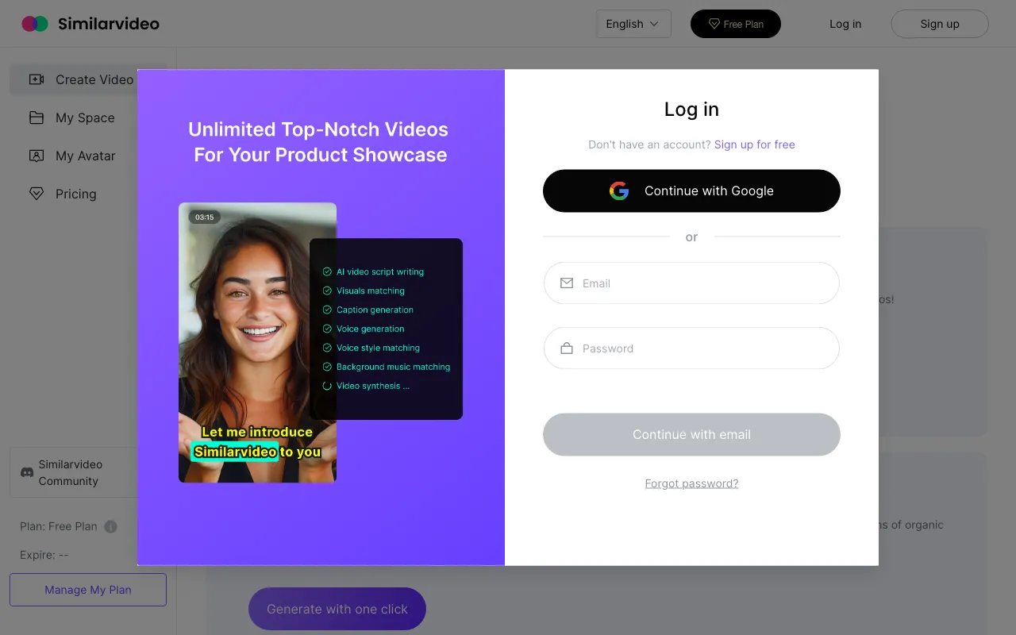Screen dimensions: 1016x635
Task: Click the 'Log in' dialog heading
Action: 691,110
